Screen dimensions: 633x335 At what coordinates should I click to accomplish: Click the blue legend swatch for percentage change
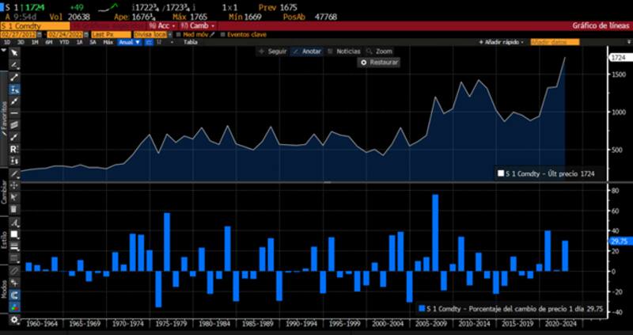click(x=423, y=310)
